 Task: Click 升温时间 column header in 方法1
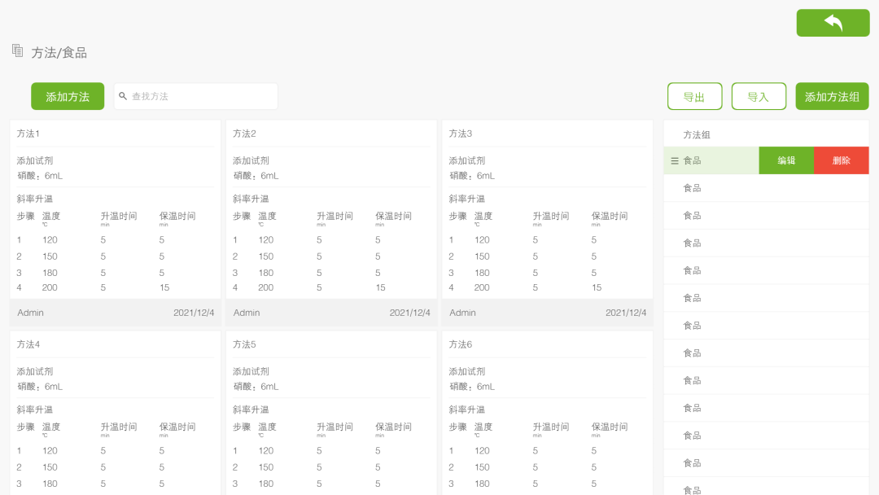point(119,216)
